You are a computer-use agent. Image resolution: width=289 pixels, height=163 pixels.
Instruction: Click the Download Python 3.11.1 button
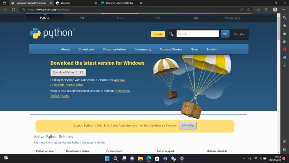68,72
